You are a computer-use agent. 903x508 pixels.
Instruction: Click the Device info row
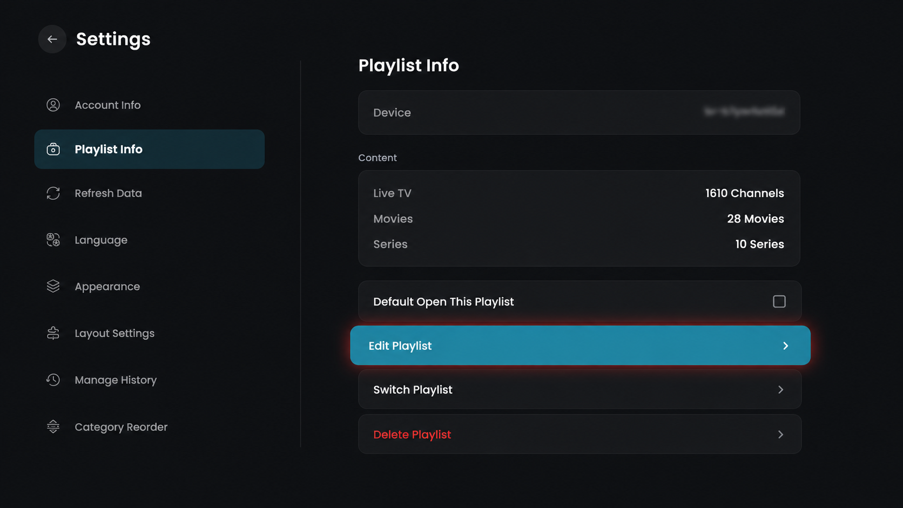click(x=579, y=112)
